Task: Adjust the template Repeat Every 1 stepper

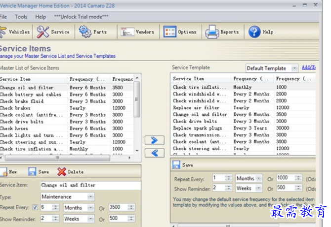Action: pos(229,178)
